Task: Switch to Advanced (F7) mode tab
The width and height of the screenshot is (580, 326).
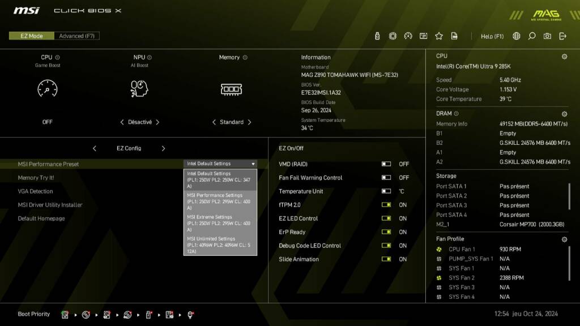Action: pos(77,35)
